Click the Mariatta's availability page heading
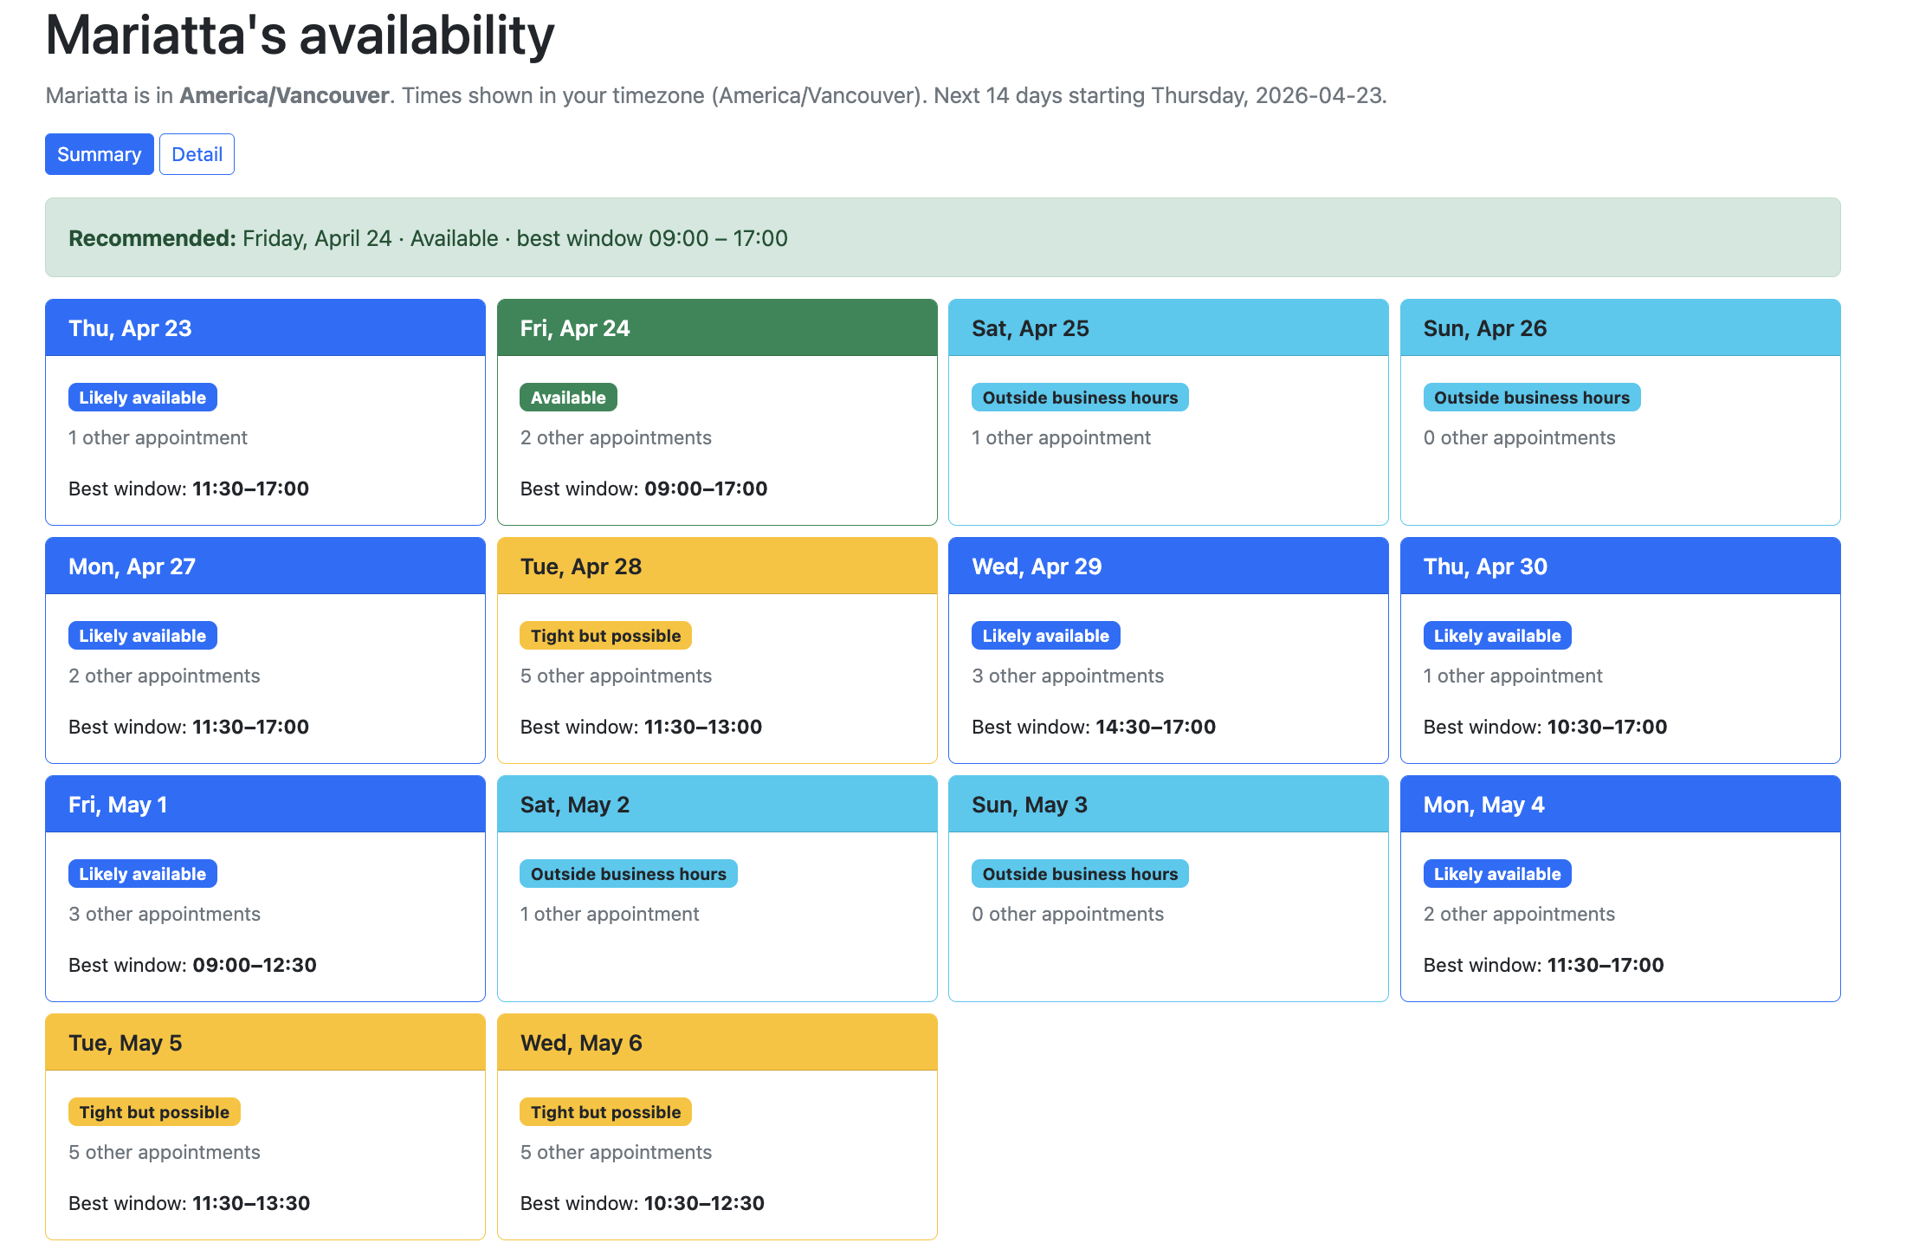This screenshot has height=1249, width=1919. click(x=300, y=36)
